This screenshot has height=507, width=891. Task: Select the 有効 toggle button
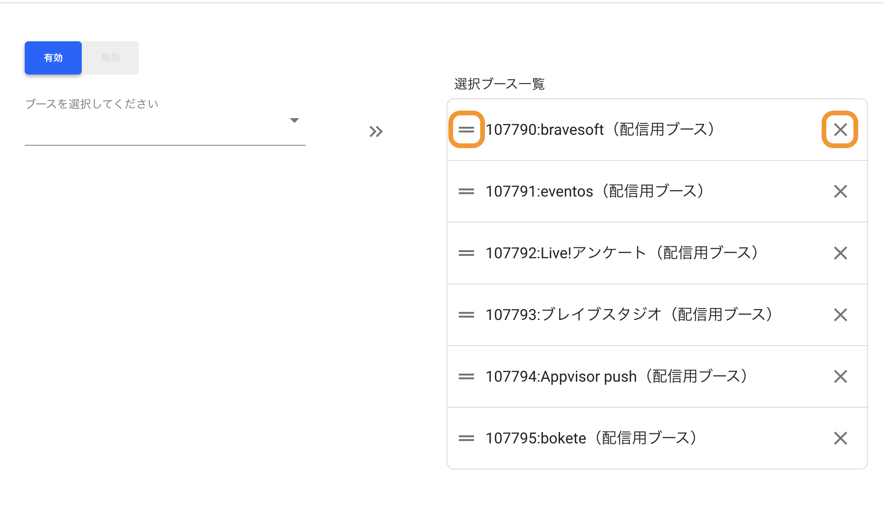point(53,58)
